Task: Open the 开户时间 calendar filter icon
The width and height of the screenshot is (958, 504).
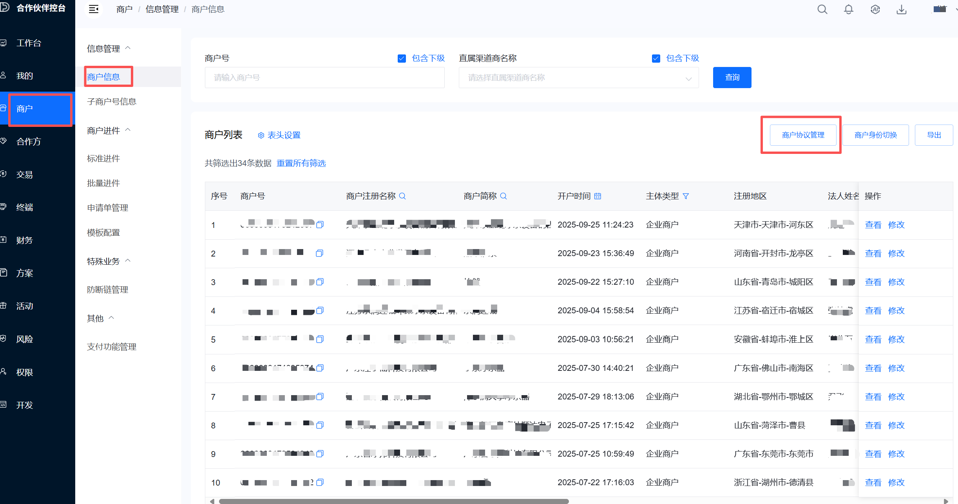Action: click(598, 196)
